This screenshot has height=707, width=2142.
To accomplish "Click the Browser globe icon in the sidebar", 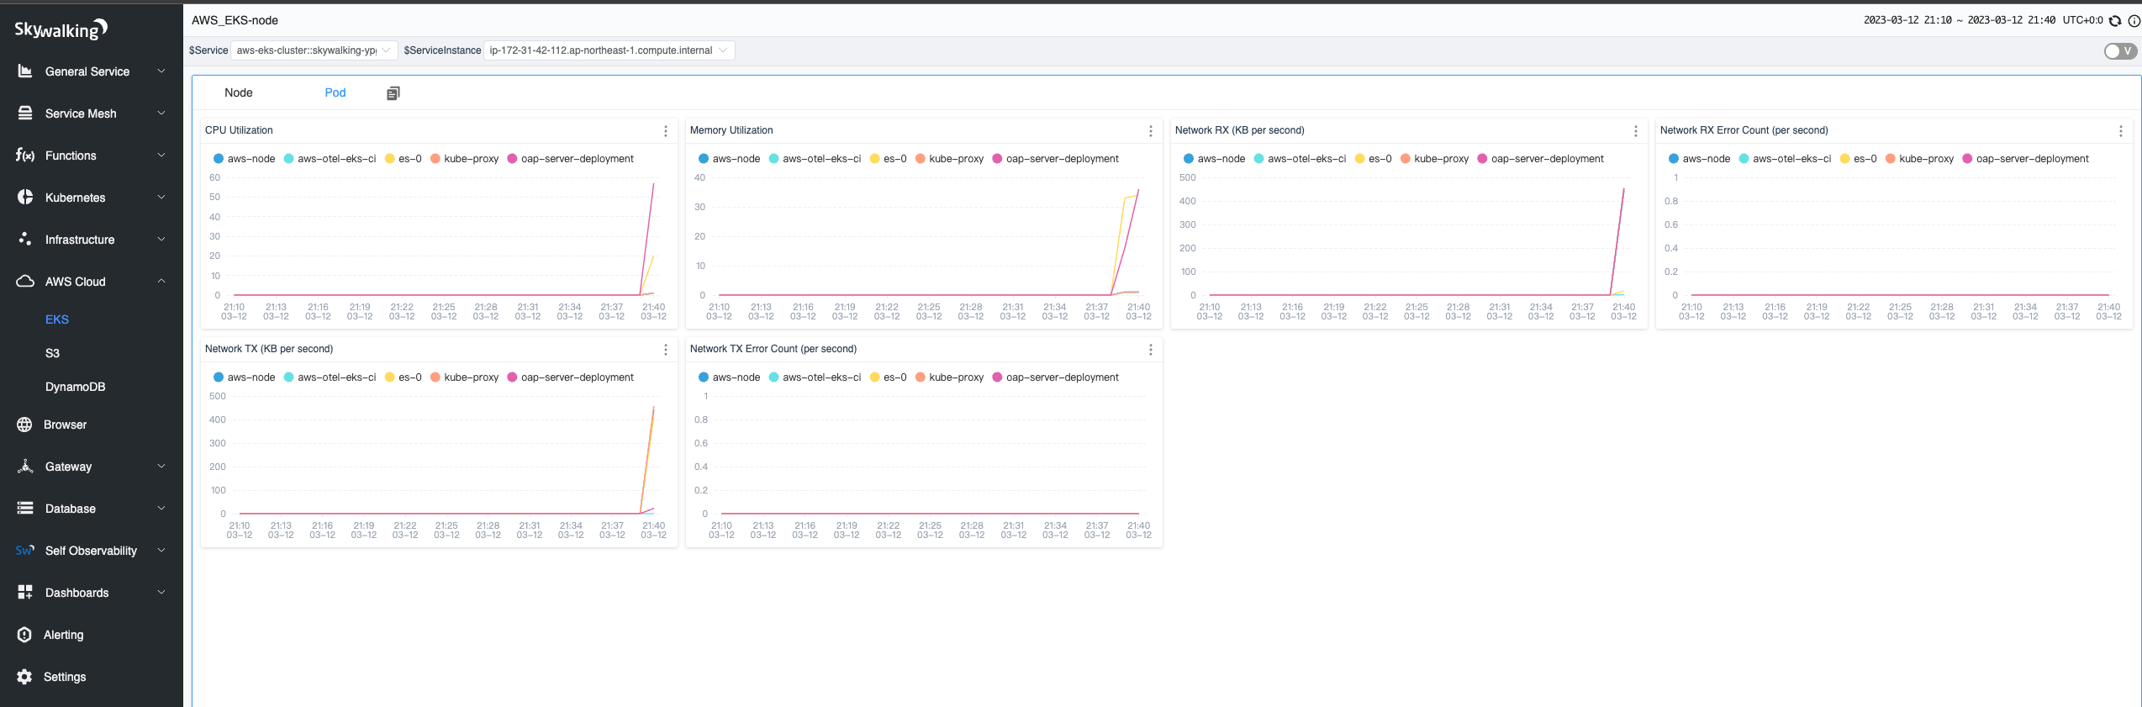I will (24, 425).
